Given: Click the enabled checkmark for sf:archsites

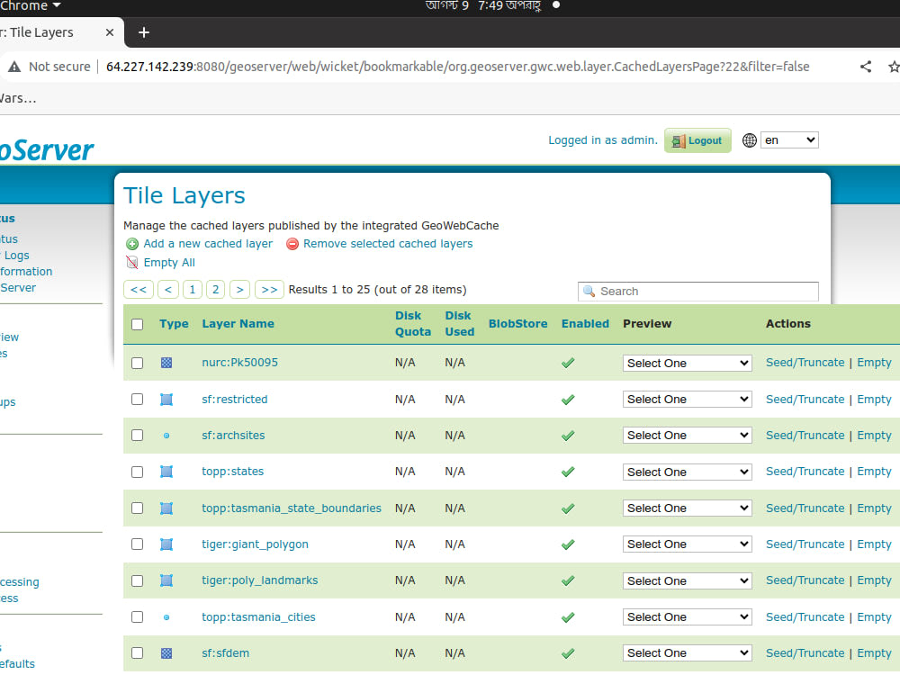Looking at the screenshot, I should point(568,436).
